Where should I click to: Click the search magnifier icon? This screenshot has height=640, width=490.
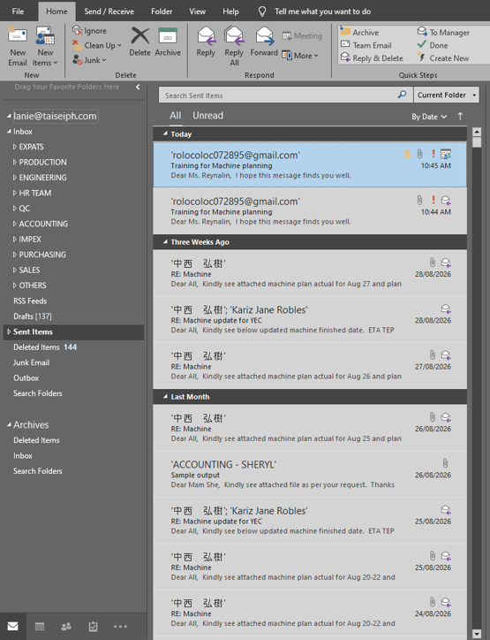pos(402,95)
